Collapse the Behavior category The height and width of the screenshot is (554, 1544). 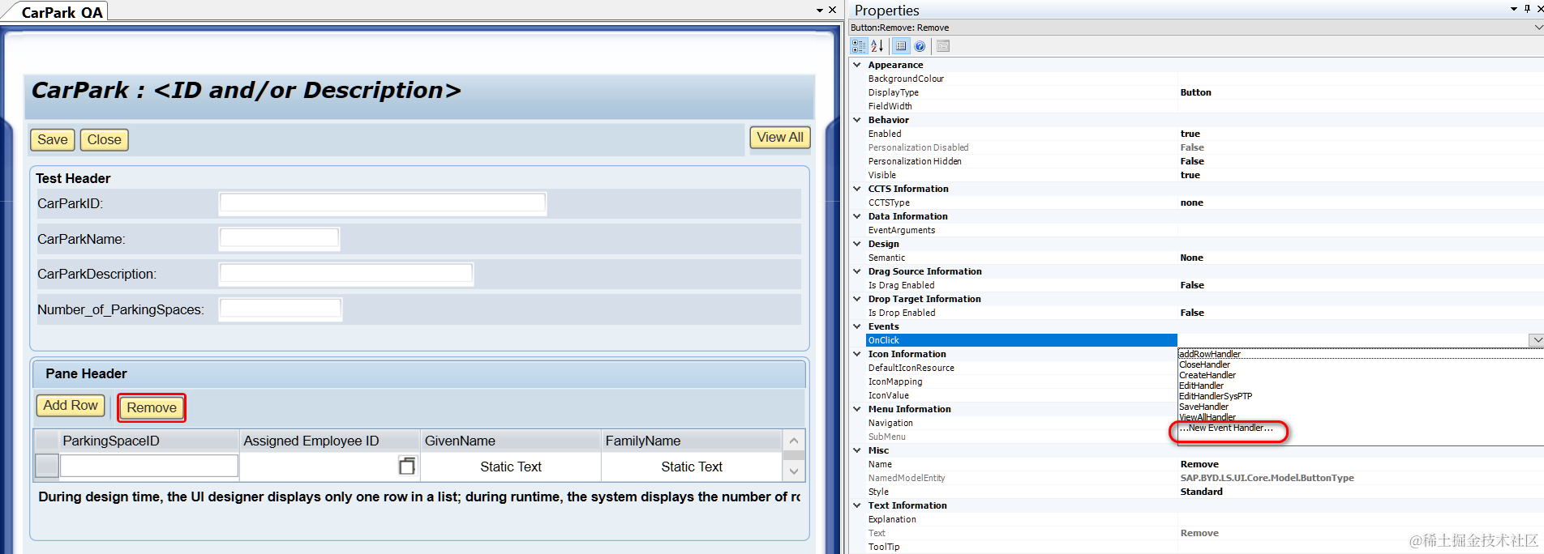[x=857, y=120]
